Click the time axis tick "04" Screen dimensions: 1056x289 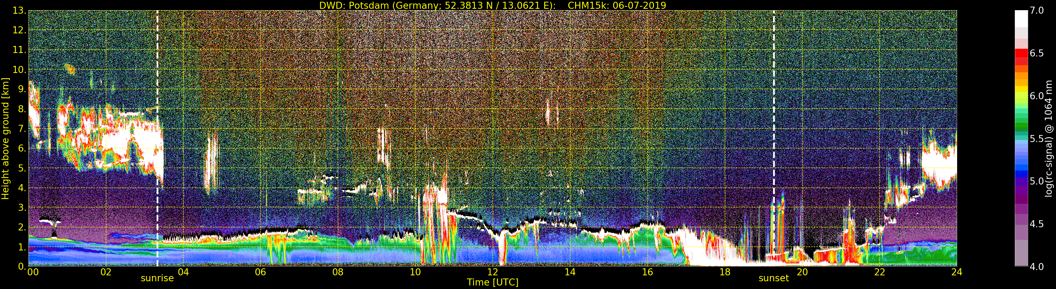tap(183, 272)
